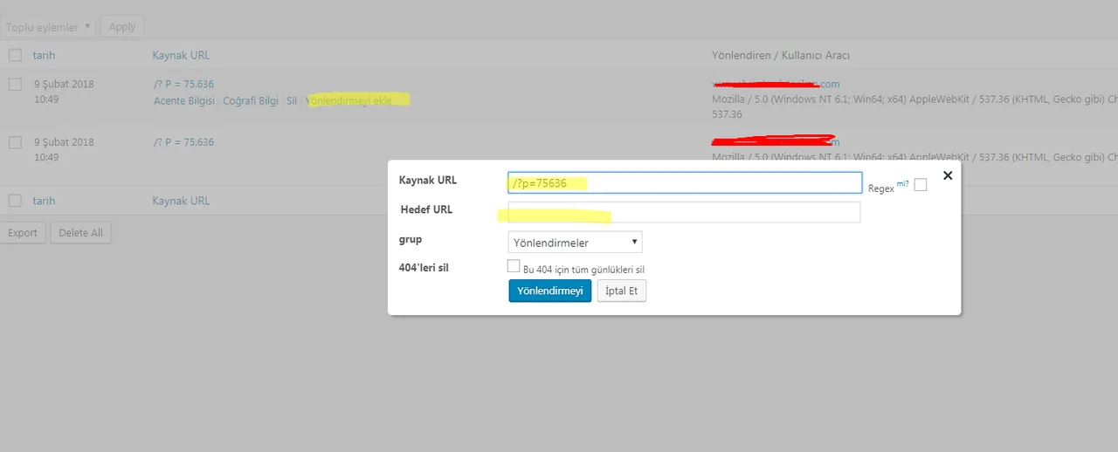Check the first 9 Şubat 2018 row checkbox

click(x=15, y=85)
